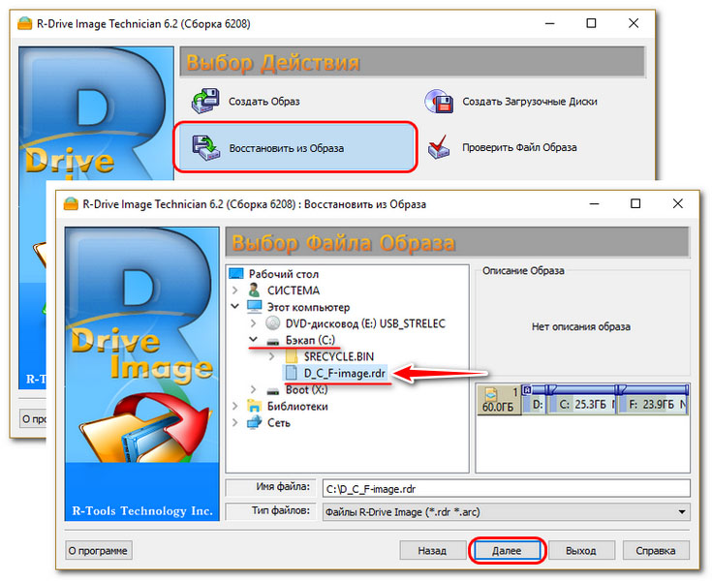Screen dimensions: 712x581
Task: Click the Справка button
Action: click(x=655, y=551)
